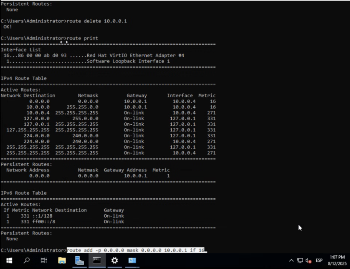
Task: Open Settings gear on taskbar
Action: pyautogui.click(x=115, y=260)
